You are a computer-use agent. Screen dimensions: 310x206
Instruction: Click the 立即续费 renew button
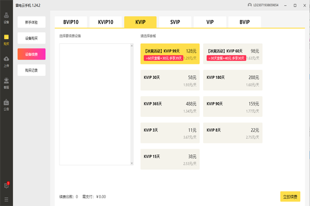tap(290, 196)
